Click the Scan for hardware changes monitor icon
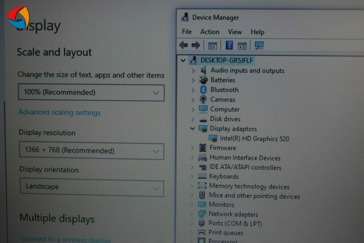 [x=259, y=46]
